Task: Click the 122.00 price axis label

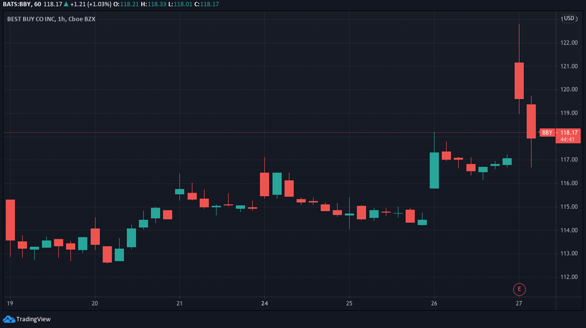Action: tap(569, 43)
